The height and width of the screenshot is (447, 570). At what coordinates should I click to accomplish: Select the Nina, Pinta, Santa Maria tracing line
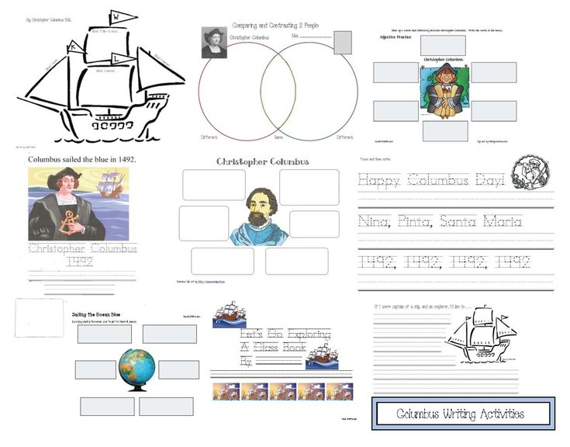click(440, 222)
